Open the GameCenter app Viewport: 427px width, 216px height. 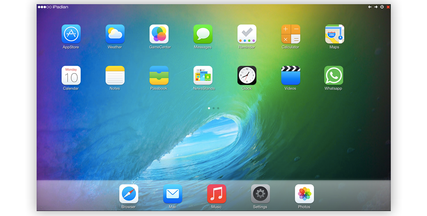pyautogui.click(x=159, y=34)
